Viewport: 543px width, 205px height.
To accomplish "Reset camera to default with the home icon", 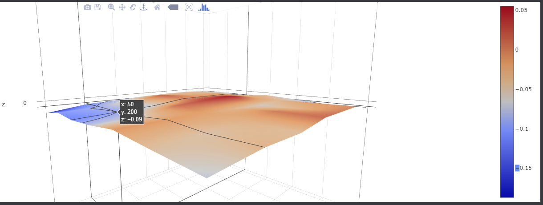I will tap(157, 7).
